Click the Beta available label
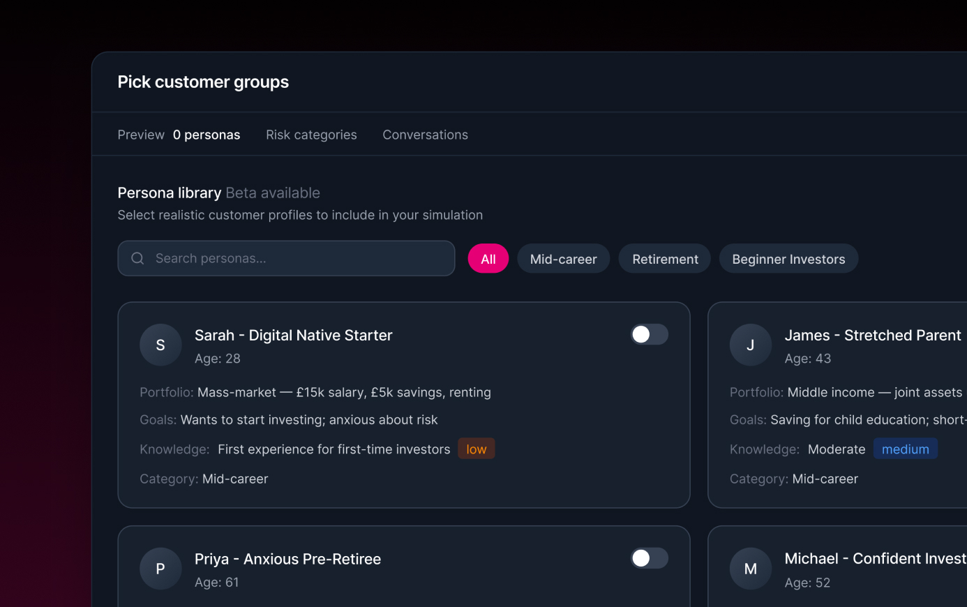The width and height of the screenshot is (967, 607). 273,193
